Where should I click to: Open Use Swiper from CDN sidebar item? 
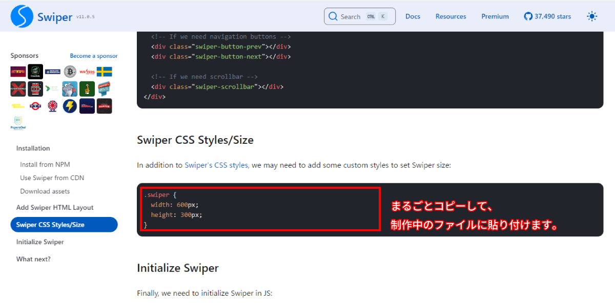tap(52, 178)
